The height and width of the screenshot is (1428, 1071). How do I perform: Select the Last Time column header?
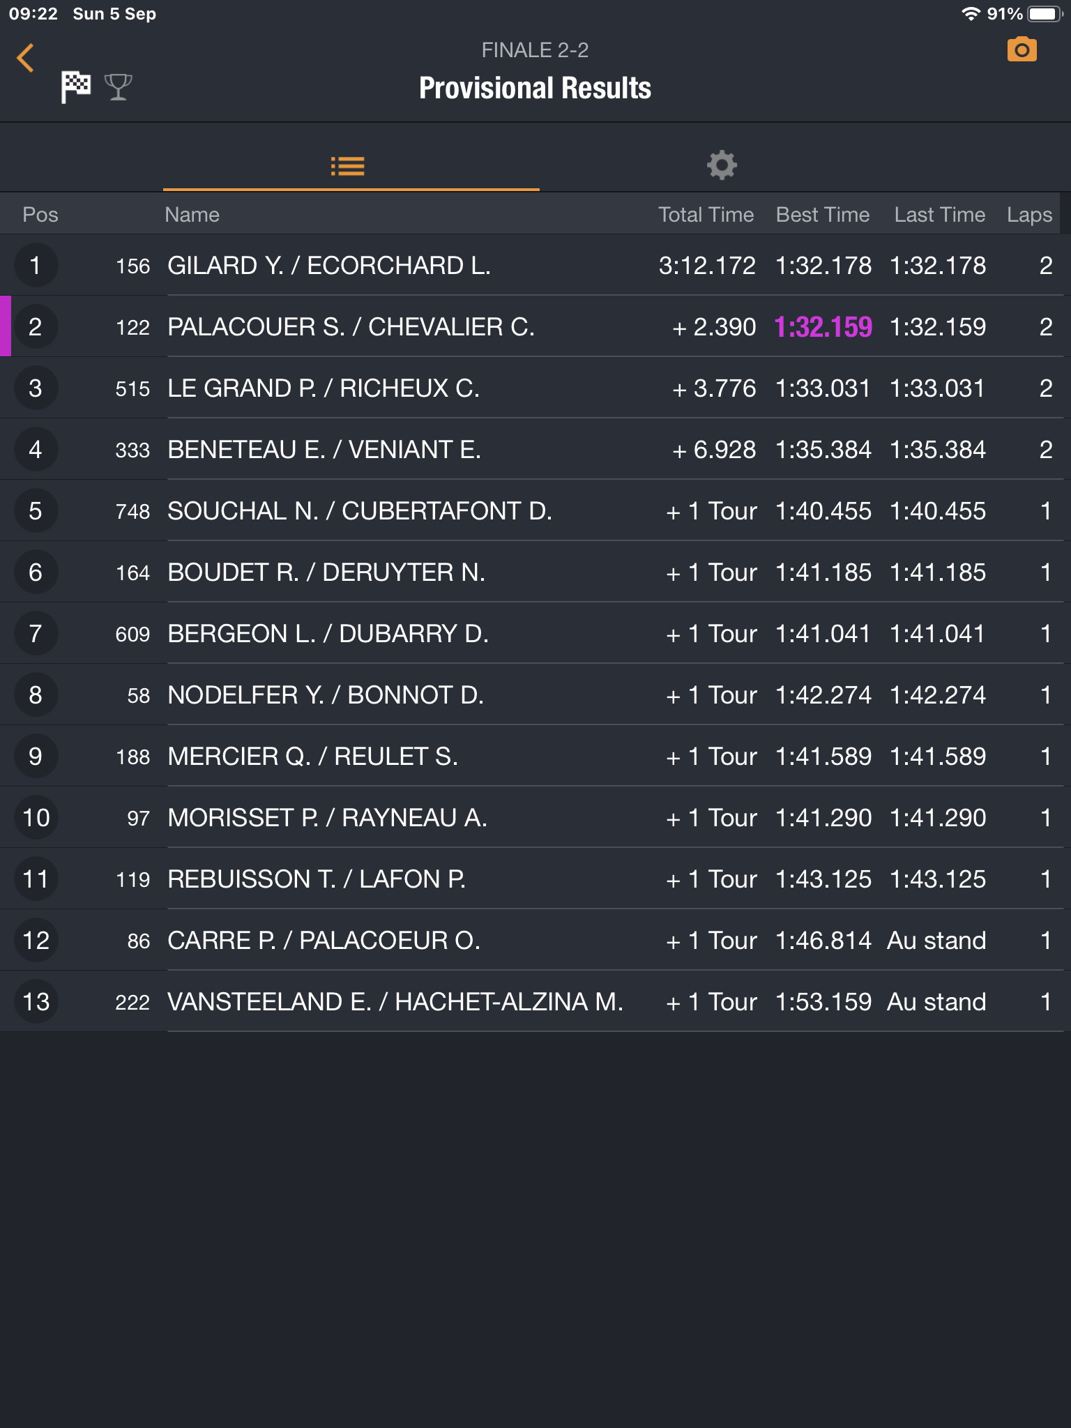coord(939,215)
